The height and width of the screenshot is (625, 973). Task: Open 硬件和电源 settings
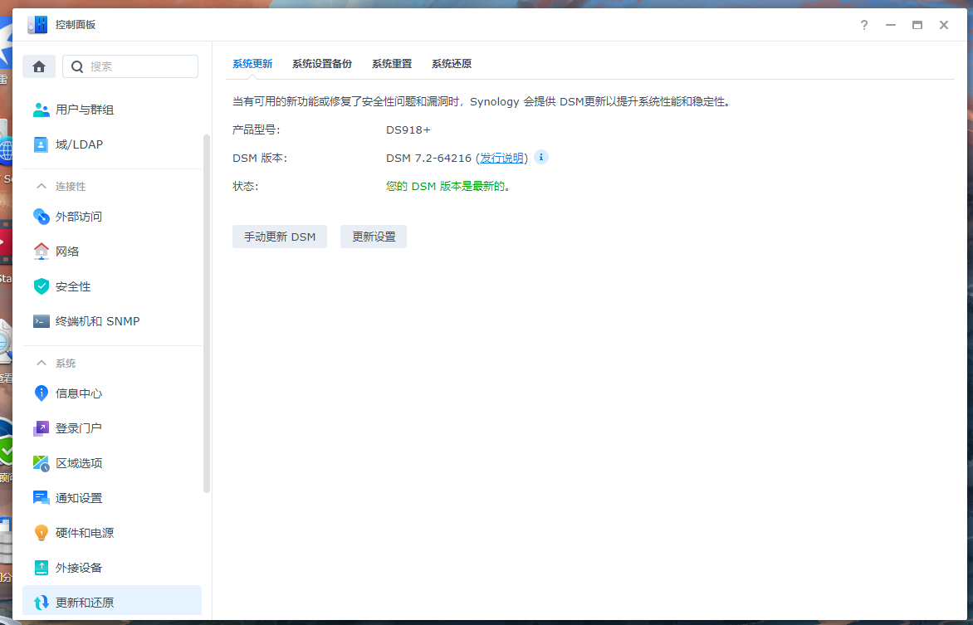click(x=112, y=533)
